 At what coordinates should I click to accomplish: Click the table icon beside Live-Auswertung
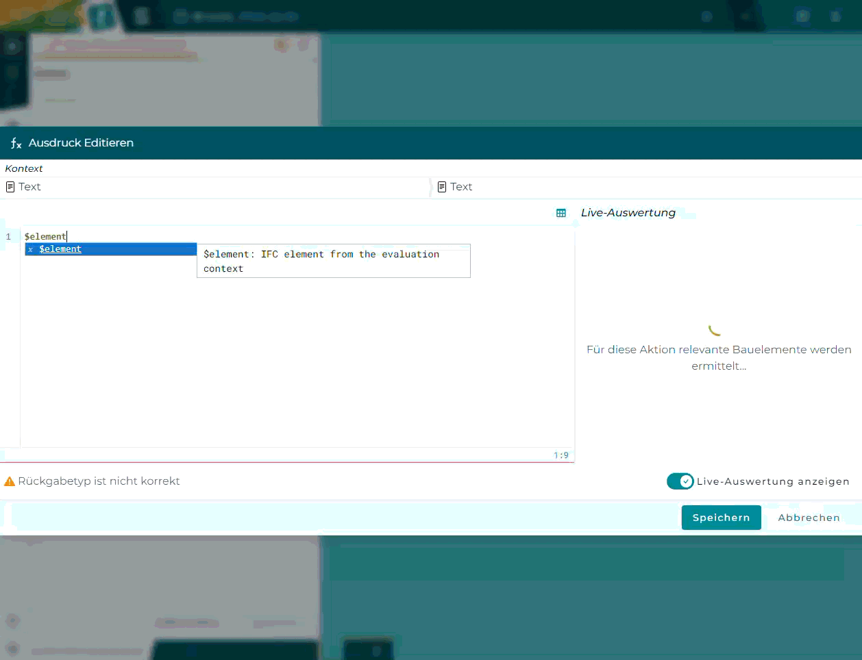click(561, 213)
